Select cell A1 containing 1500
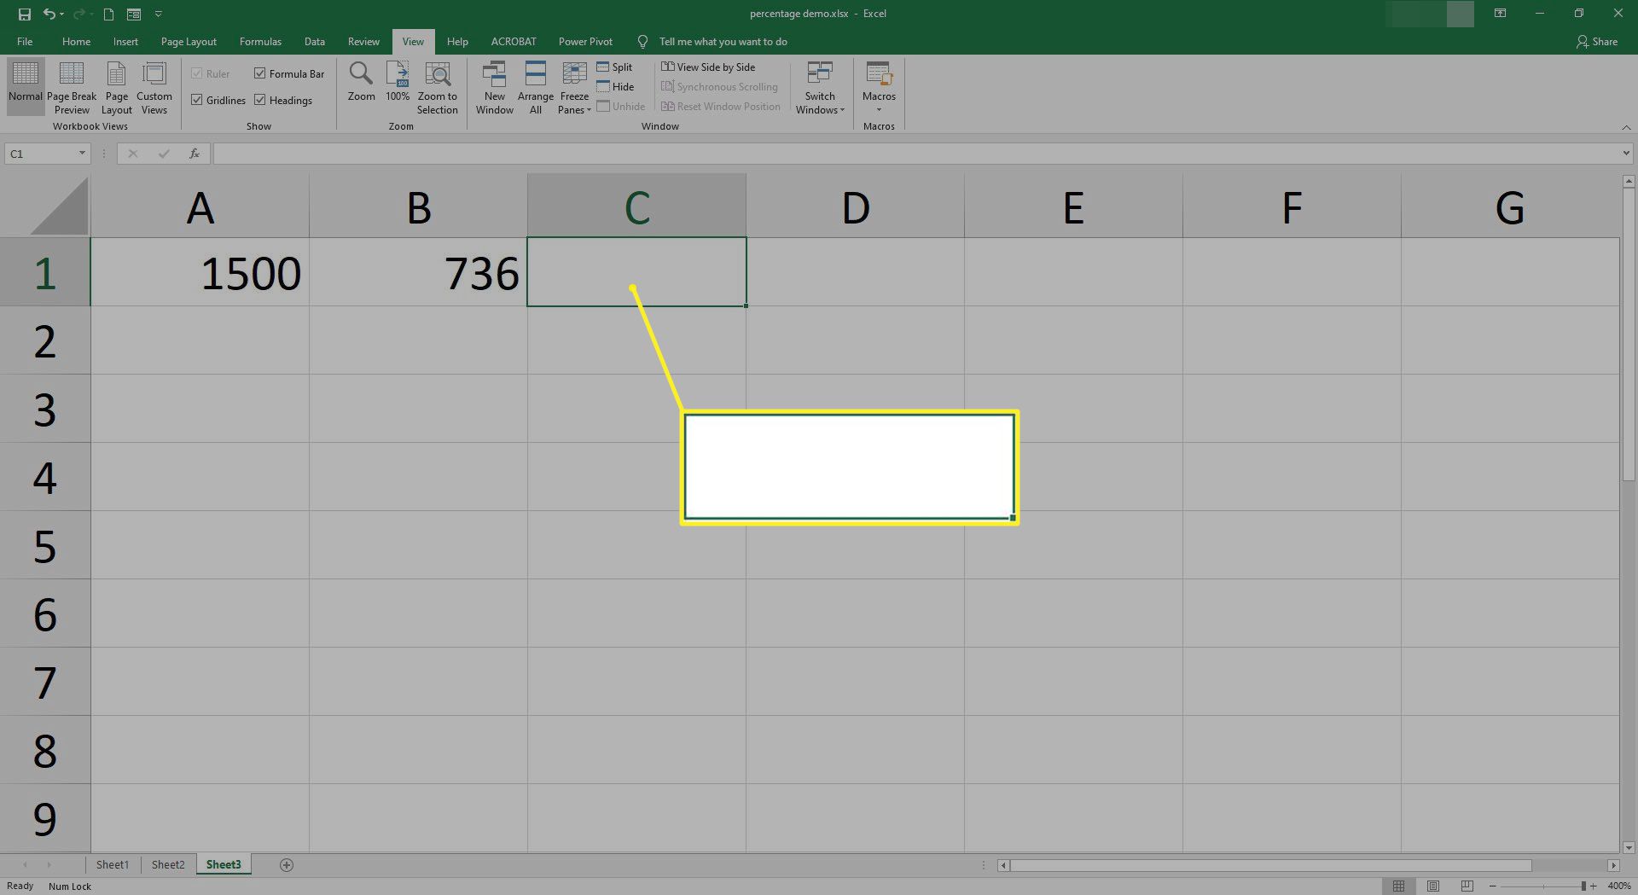The height and width of the screenshot is (895, 1638). pyautogui.click(x=200, y=272)
